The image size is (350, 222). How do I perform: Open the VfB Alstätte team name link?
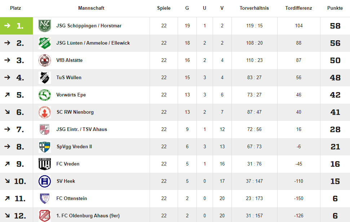tap(70, 60)
